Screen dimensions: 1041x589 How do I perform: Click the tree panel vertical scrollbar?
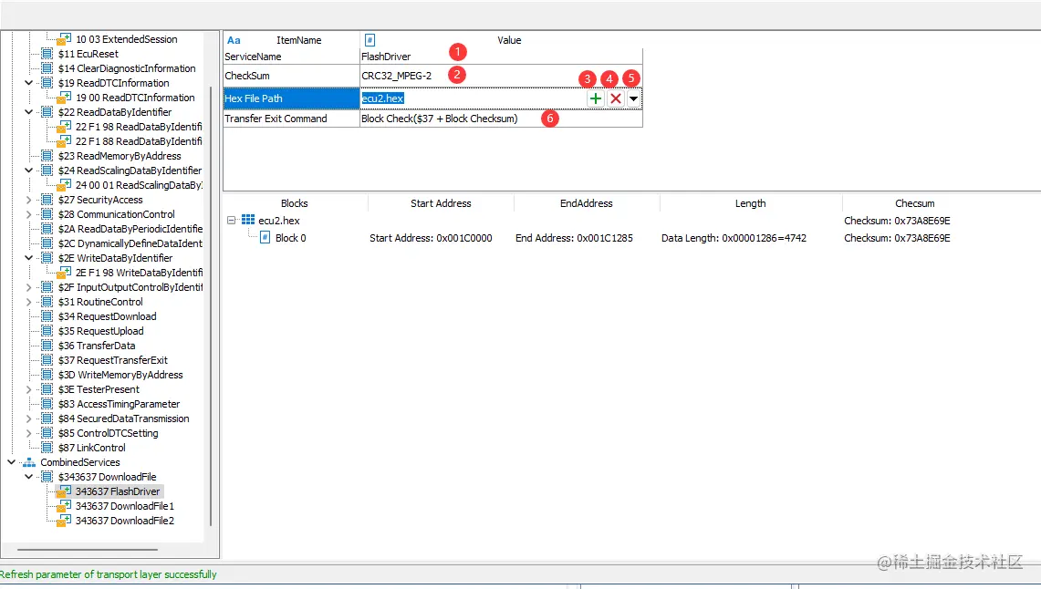211,305
